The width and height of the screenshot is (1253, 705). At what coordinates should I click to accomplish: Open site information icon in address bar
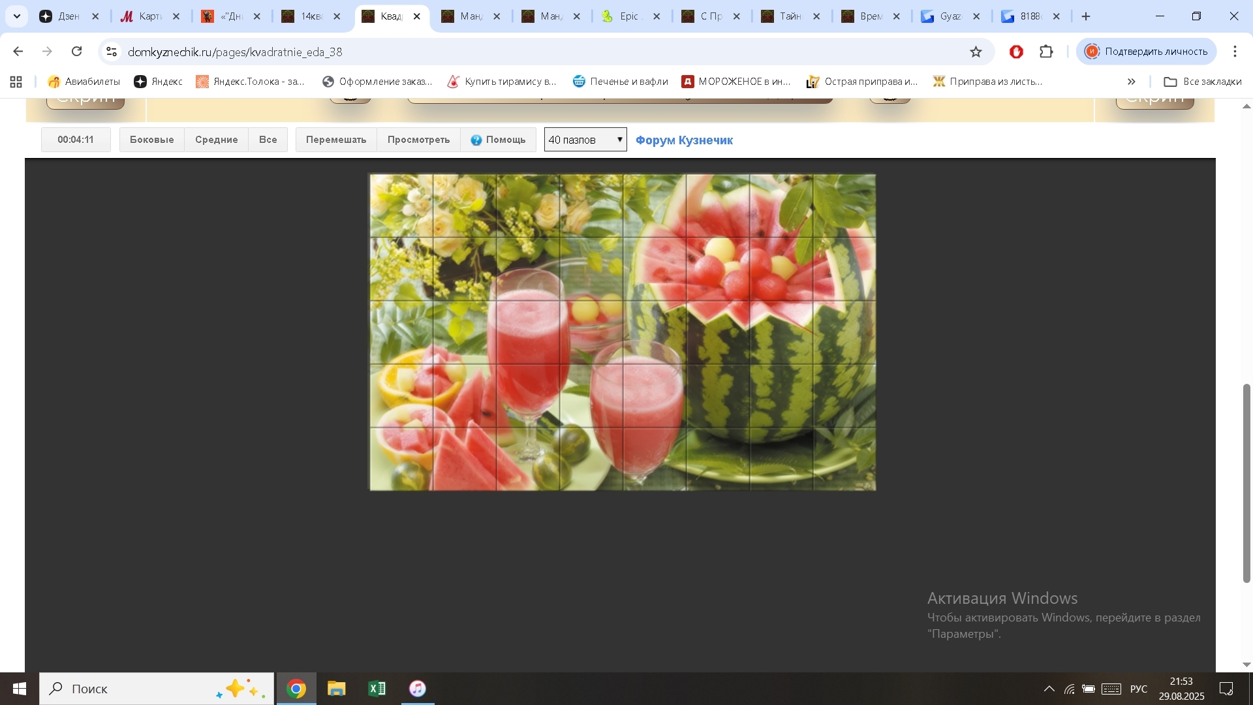112,52
